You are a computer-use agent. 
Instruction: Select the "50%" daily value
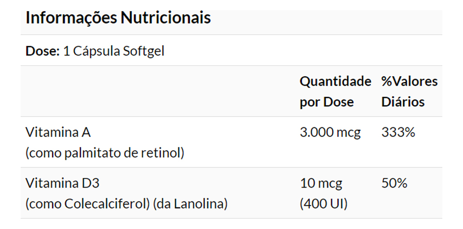tap(394, 183)
